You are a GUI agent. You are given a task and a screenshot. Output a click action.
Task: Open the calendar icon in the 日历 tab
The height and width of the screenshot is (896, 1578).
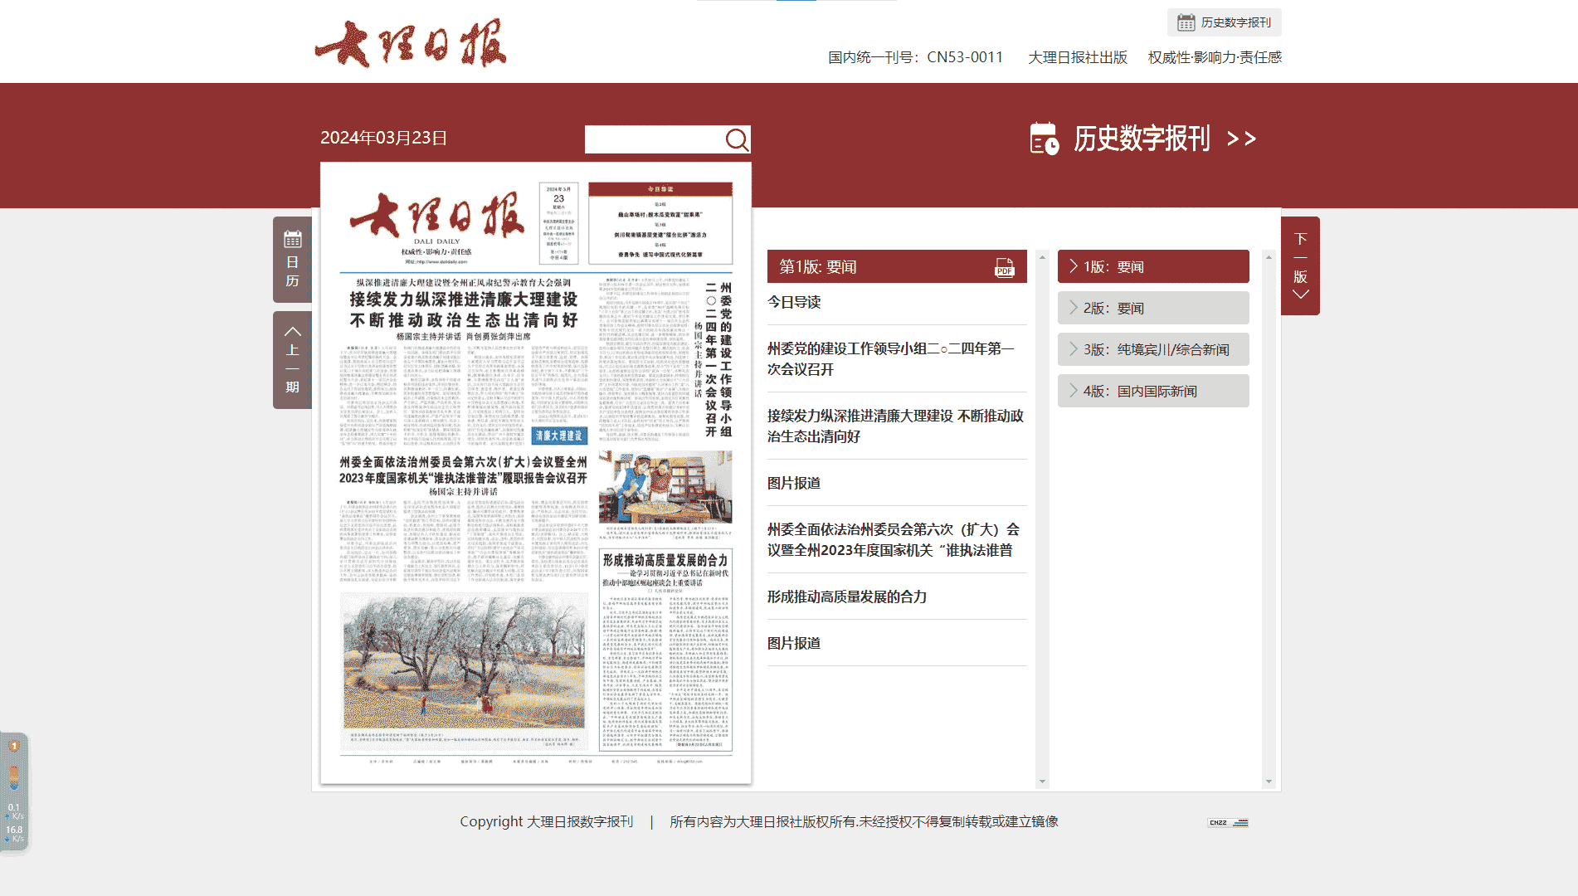point(292,240)
